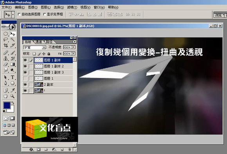This screenshot has height=154, width=227.
Task: Select the Crop tool
Action: (5, 45)
